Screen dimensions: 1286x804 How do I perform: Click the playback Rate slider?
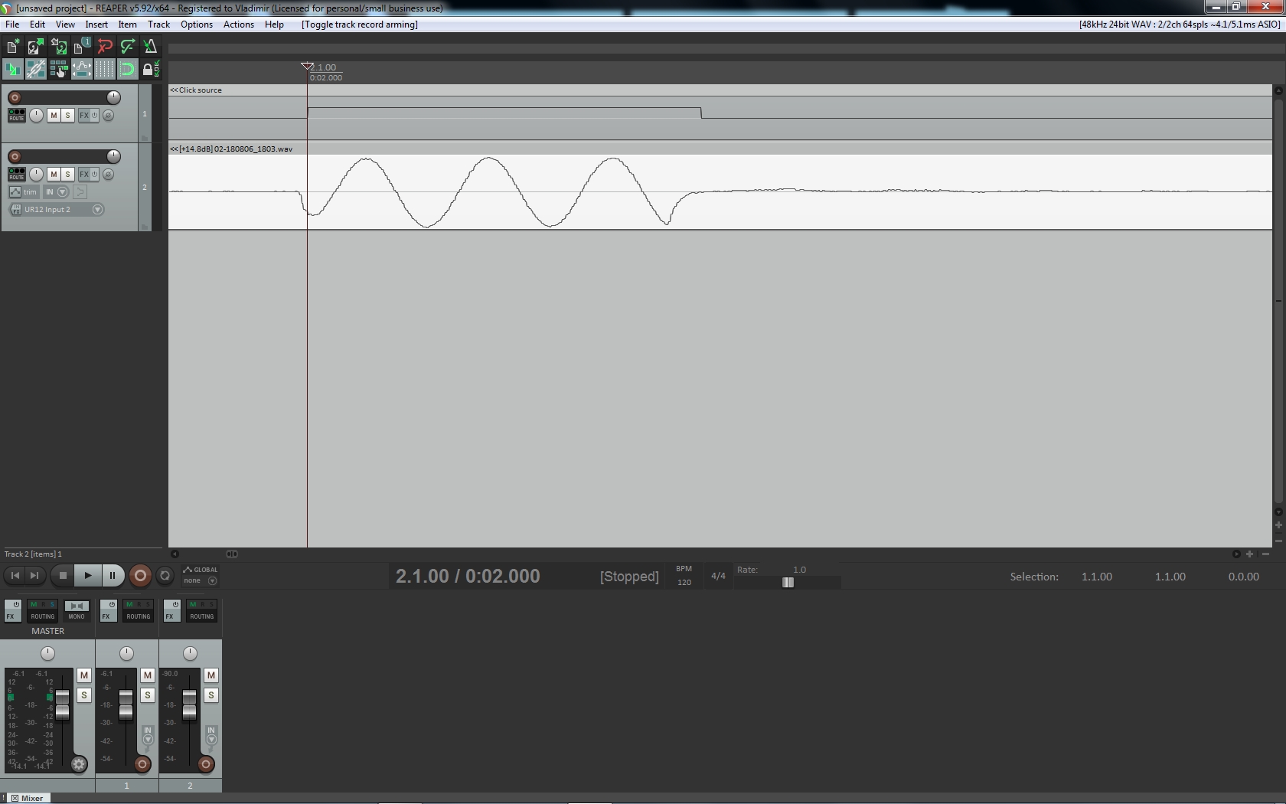click(x=788, y=583)
